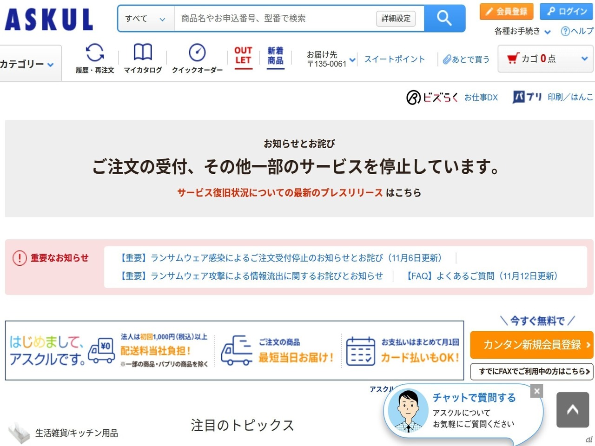The height and width of the screenshot is (446, 595).
Task: Open 会員登録 member registration
Action: (x=506, y=12)
